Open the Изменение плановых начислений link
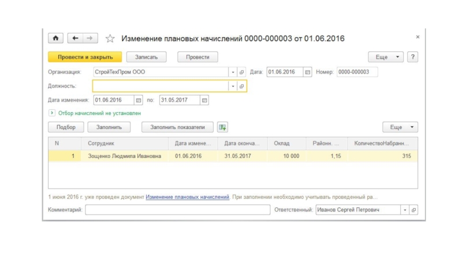Viewport: 462px width, 260px height. [187, 197]
